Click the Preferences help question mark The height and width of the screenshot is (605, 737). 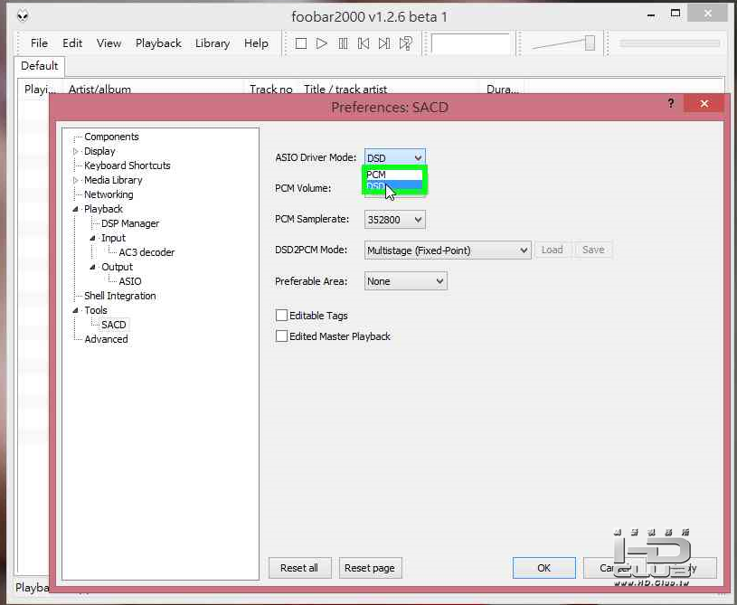pyautogui.click(x=671, y=103)
